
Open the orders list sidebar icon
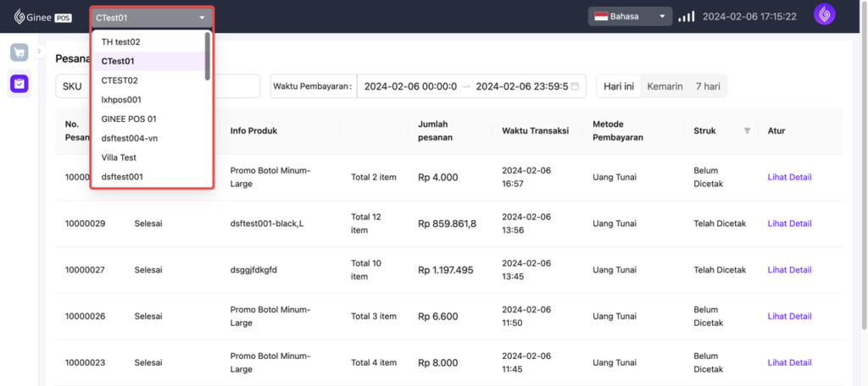coord(19,83)
